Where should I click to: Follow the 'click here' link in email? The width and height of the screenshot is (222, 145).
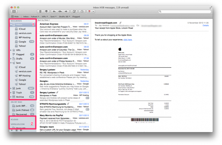pyautogui.click(x=128, y=40)
